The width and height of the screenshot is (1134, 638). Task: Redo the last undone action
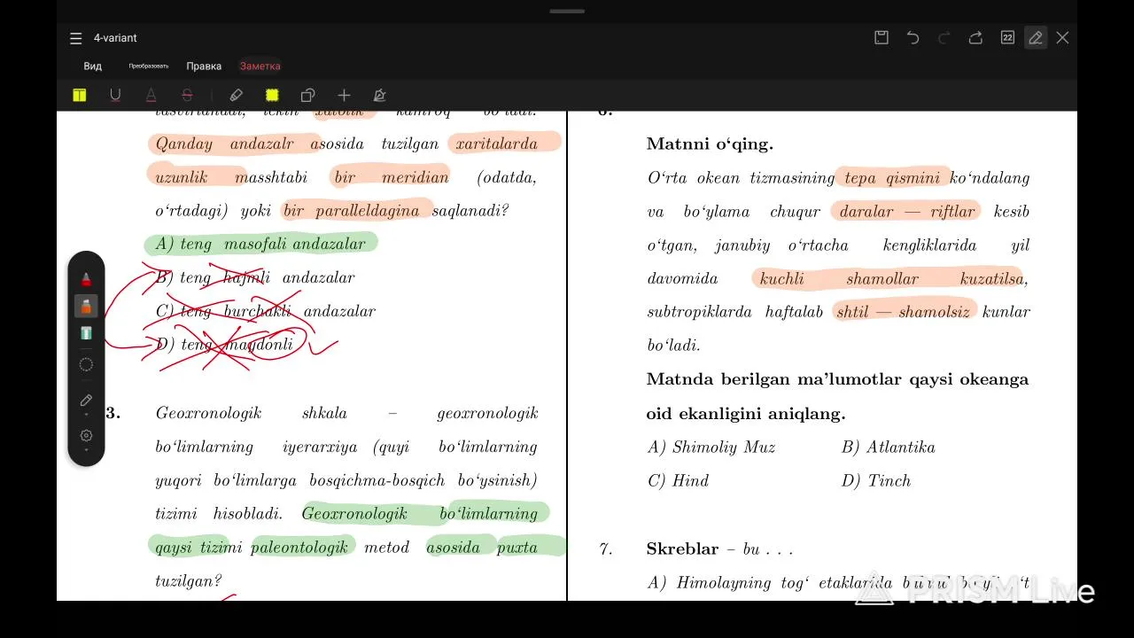tap(944, 37)
